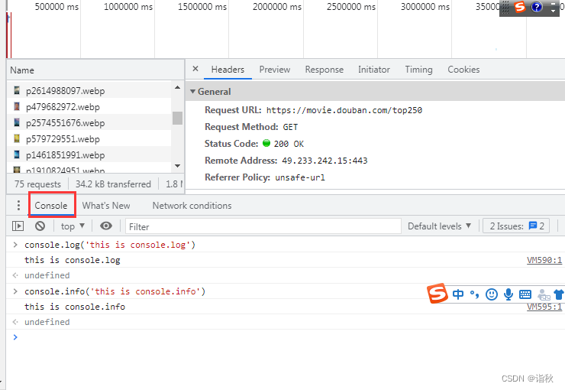Click the 75 requests status entry
This screenshot has height=390, width=565.
click(x=37, y=184)
